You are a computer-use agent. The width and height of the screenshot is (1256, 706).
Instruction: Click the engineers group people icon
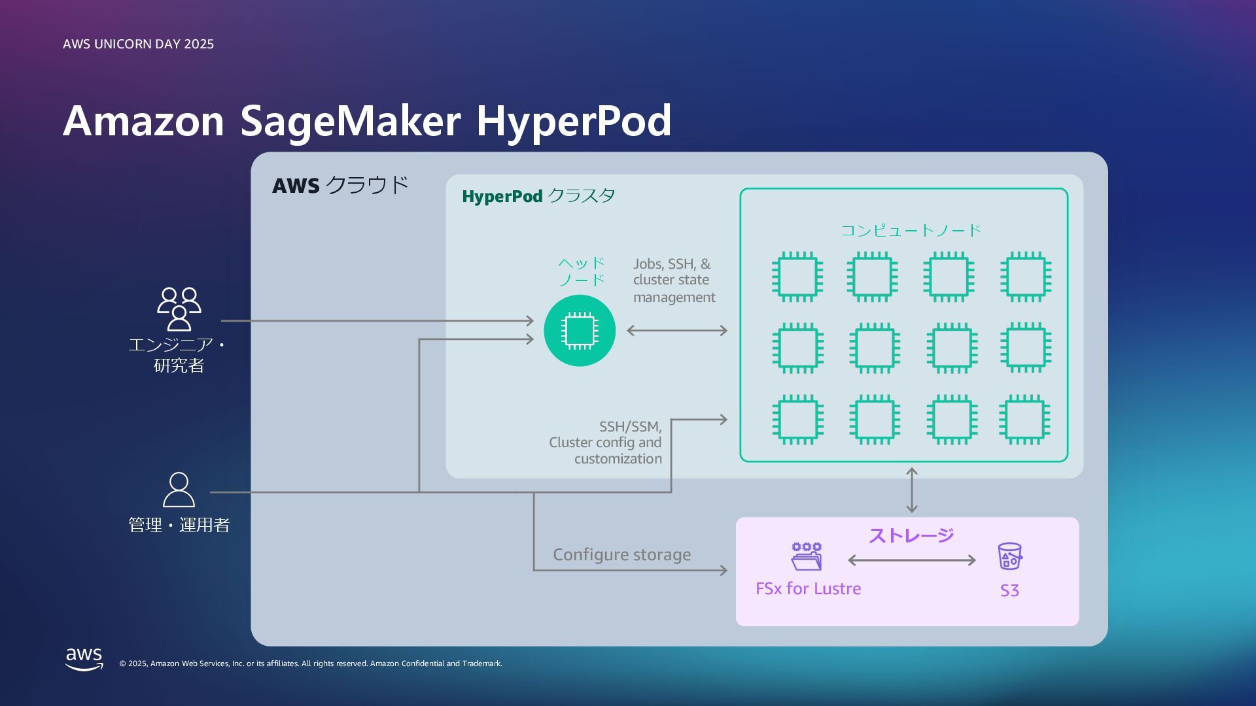point(179,309)
